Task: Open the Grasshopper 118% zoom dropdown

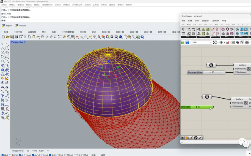Action: click(x=211, y=42)
